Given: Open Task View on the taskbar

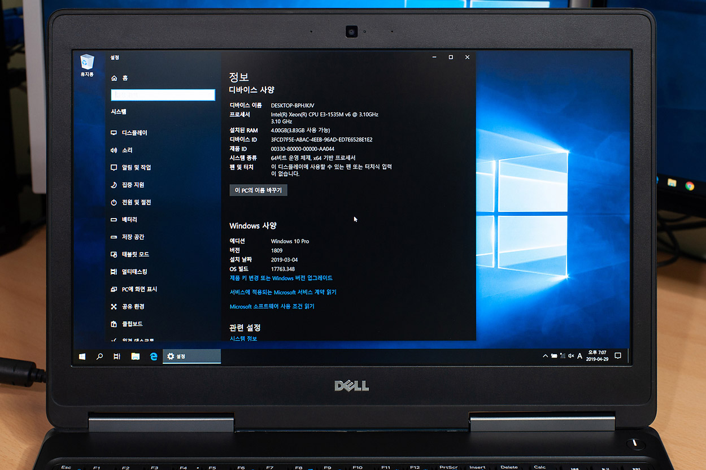Looking at the screenshot, I should pos(116,356).
